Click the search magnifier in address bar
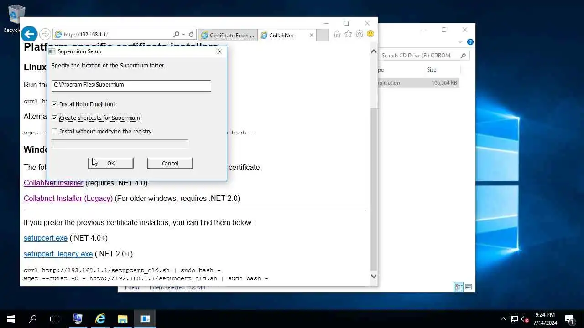584x328 pixels. [x=177, y=34]
